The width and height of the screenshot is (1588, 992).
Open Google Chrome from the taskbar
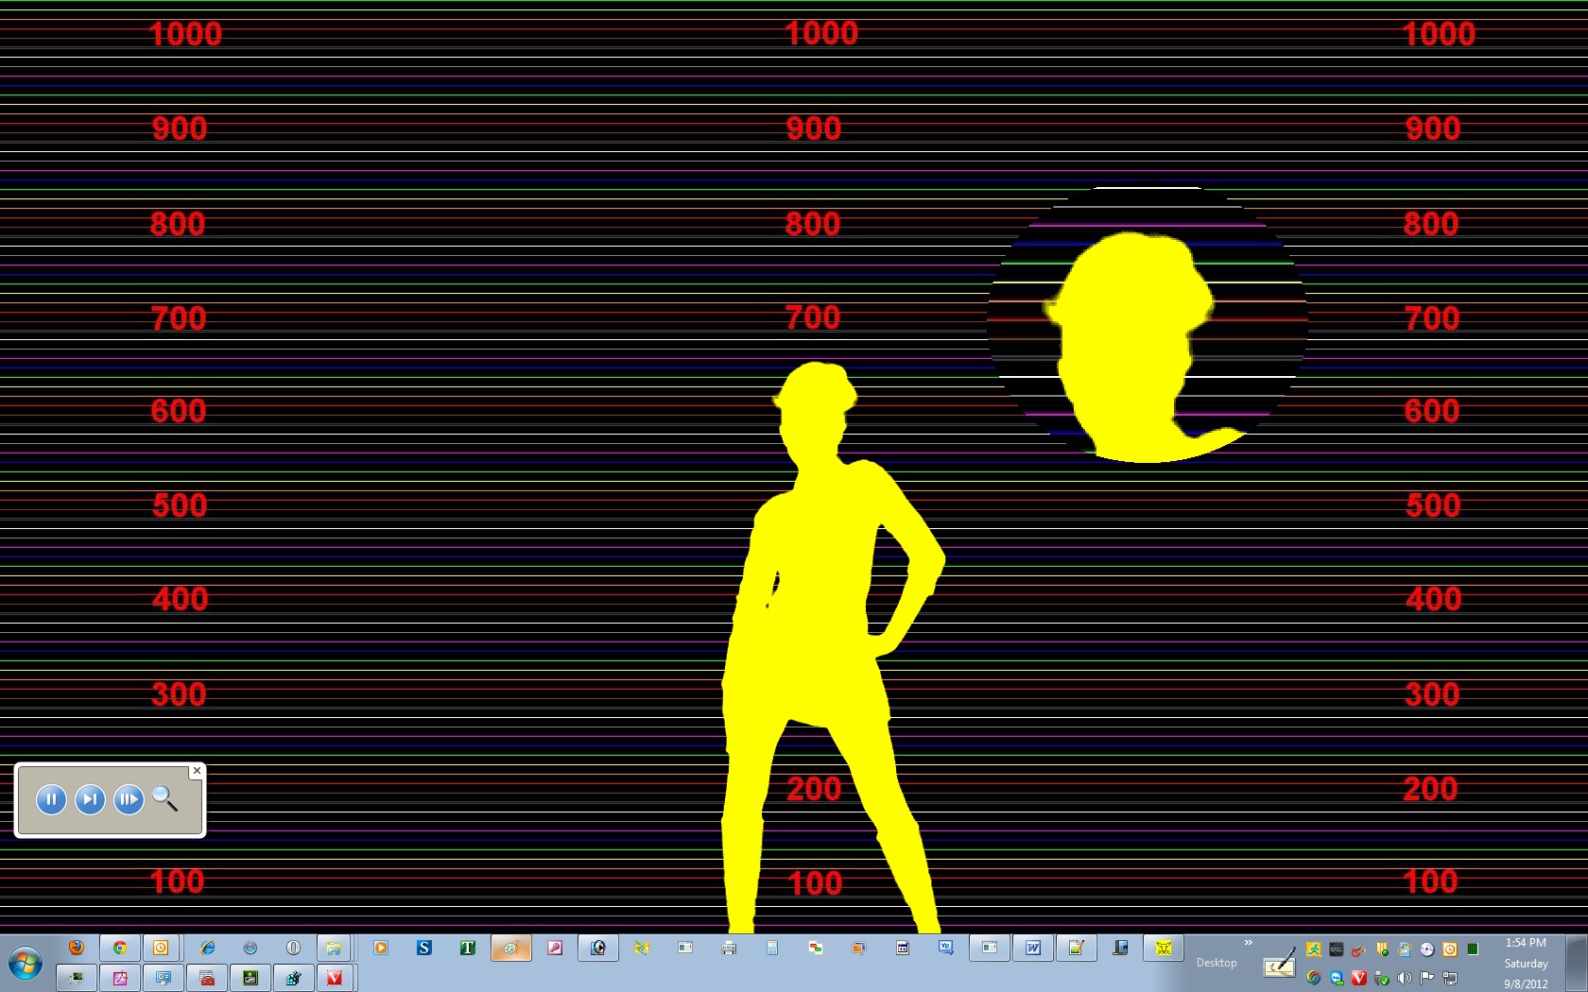point(120,948)
